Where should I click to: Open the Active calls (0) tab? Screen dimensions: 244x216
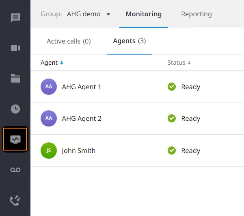tap(69, 41)
